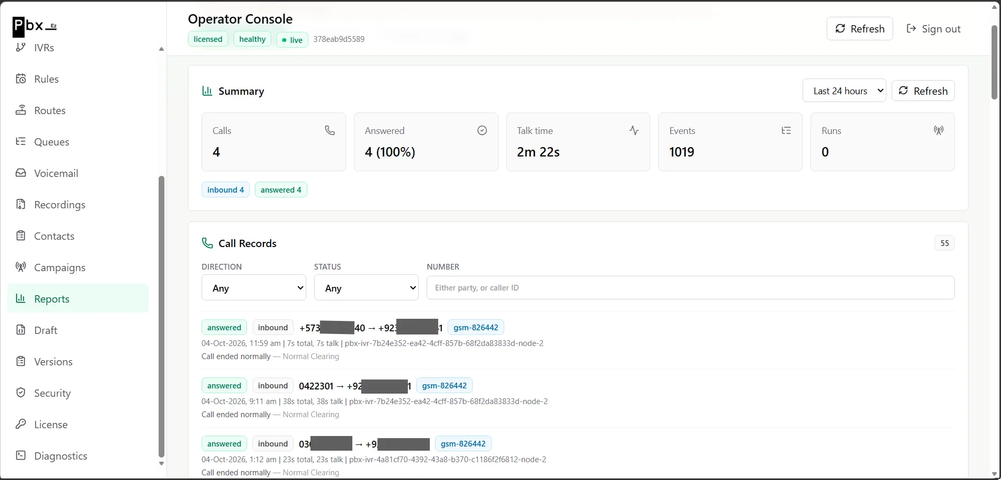Click the 55 call records count badge

pyautogui.click(x=944, y=243)
